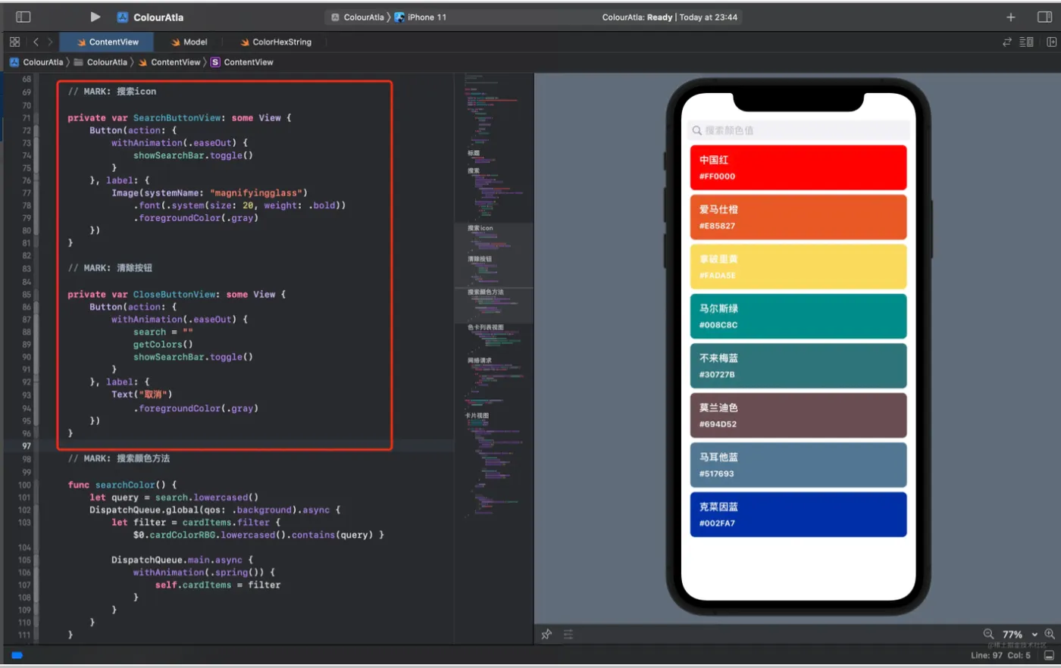
Task: Click the search field in preview
Action: [798, 130]
